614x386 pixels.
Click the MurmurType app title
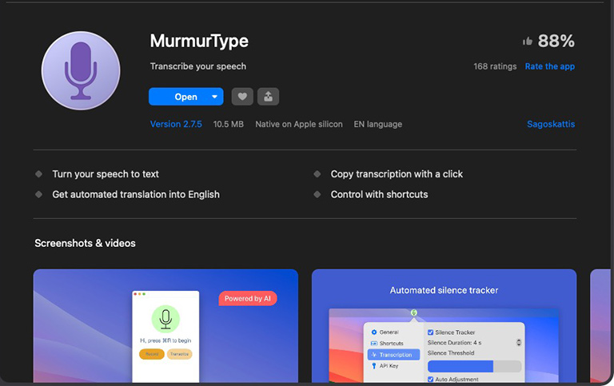(x=199, y=41)
